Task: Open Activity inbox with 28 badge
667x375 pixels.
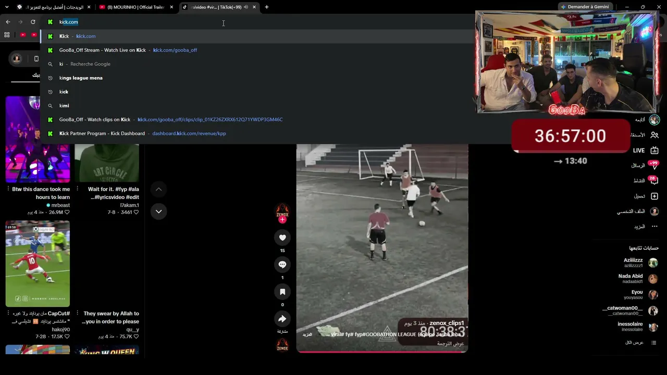Action: (x=654, y=181)
